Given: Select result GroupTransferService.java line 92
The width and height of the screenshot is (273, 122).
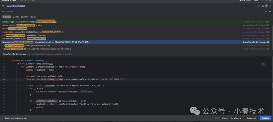Looking at the screenshot, I should click(136, 45).
